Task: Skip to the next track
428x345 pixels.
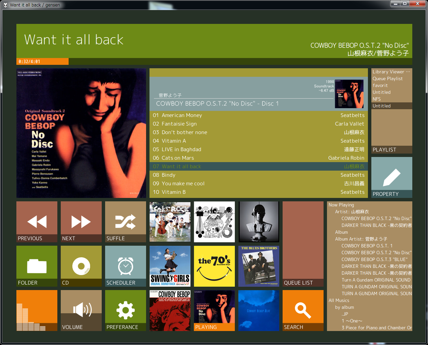Action: click(x=81, y=222)
